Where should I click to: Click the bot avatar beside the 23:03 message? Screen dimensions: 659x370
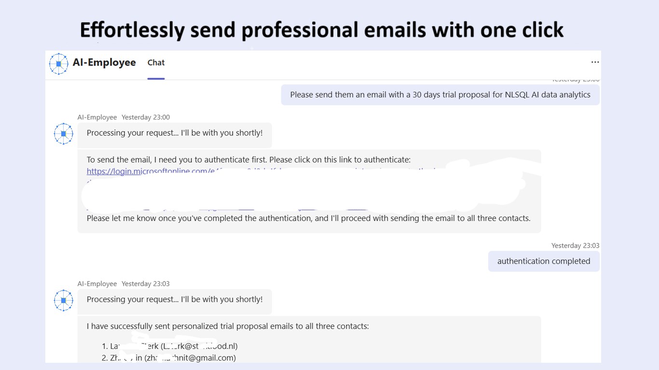(x=63, y=300)
